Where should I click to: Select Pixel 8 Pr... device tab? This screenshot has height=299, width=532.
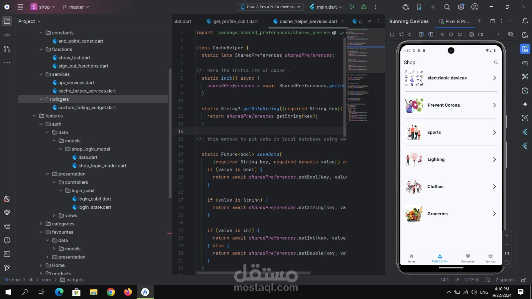tap(454, 21)
